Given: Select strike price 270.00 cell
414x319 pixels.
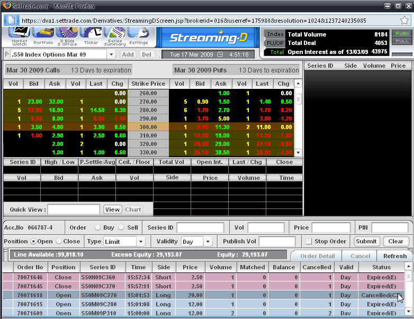Looking at the screenshot, I should 148,102.
